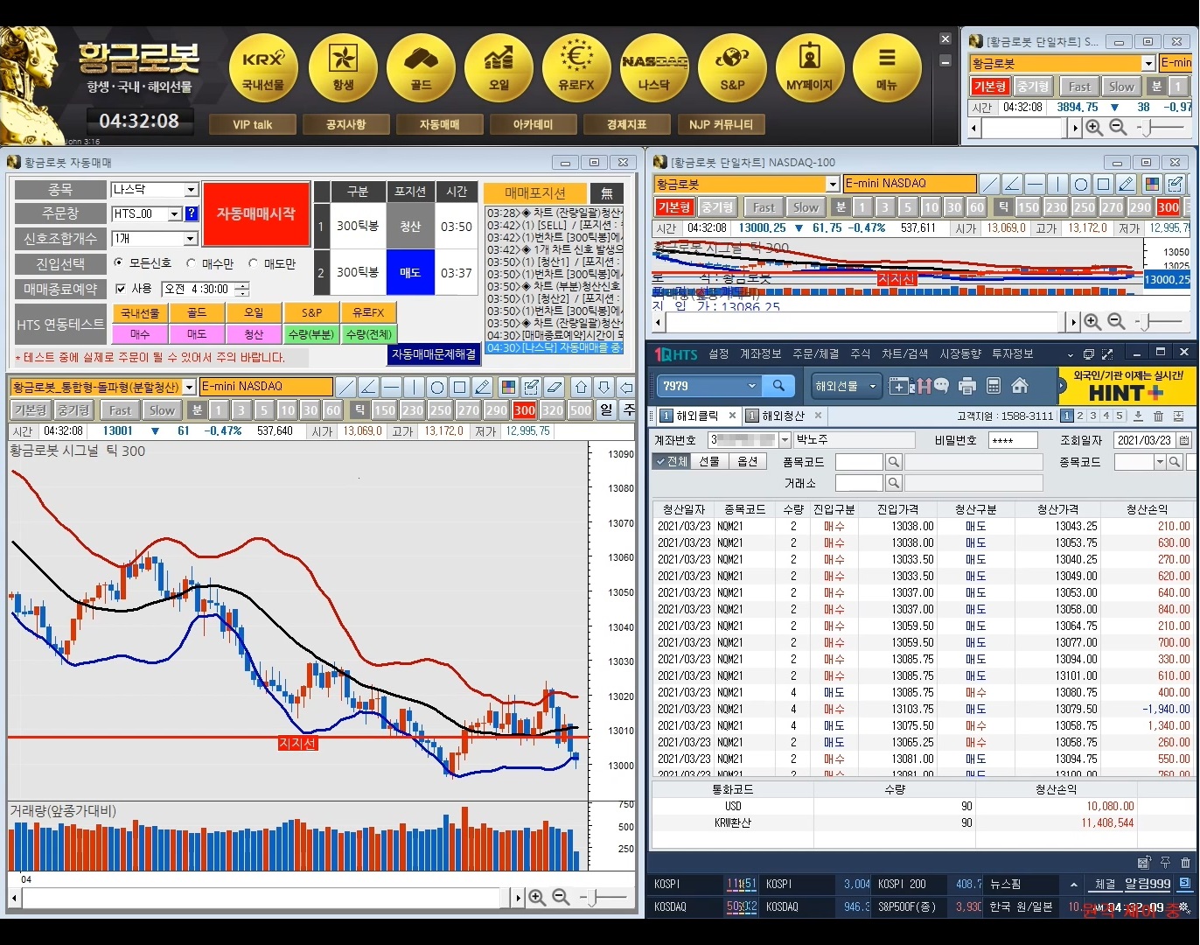Image resolution: width=1200 pixels, height=945 pixels.
Task: Expand strategy dropdown 황금로봇_통합형-돌파형 in main chart
Action: tap(189, 387)
